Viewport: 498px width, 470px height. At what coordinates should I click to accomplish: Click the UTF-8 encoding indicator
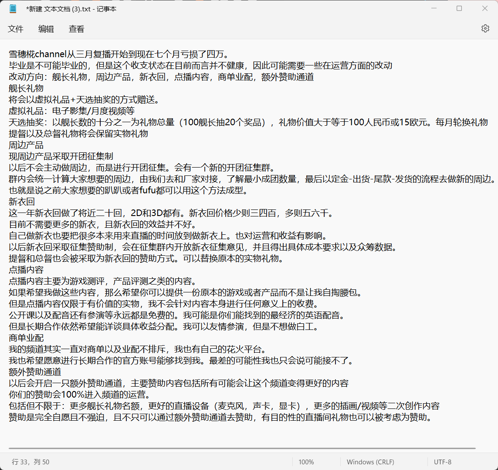click(443, 462)
